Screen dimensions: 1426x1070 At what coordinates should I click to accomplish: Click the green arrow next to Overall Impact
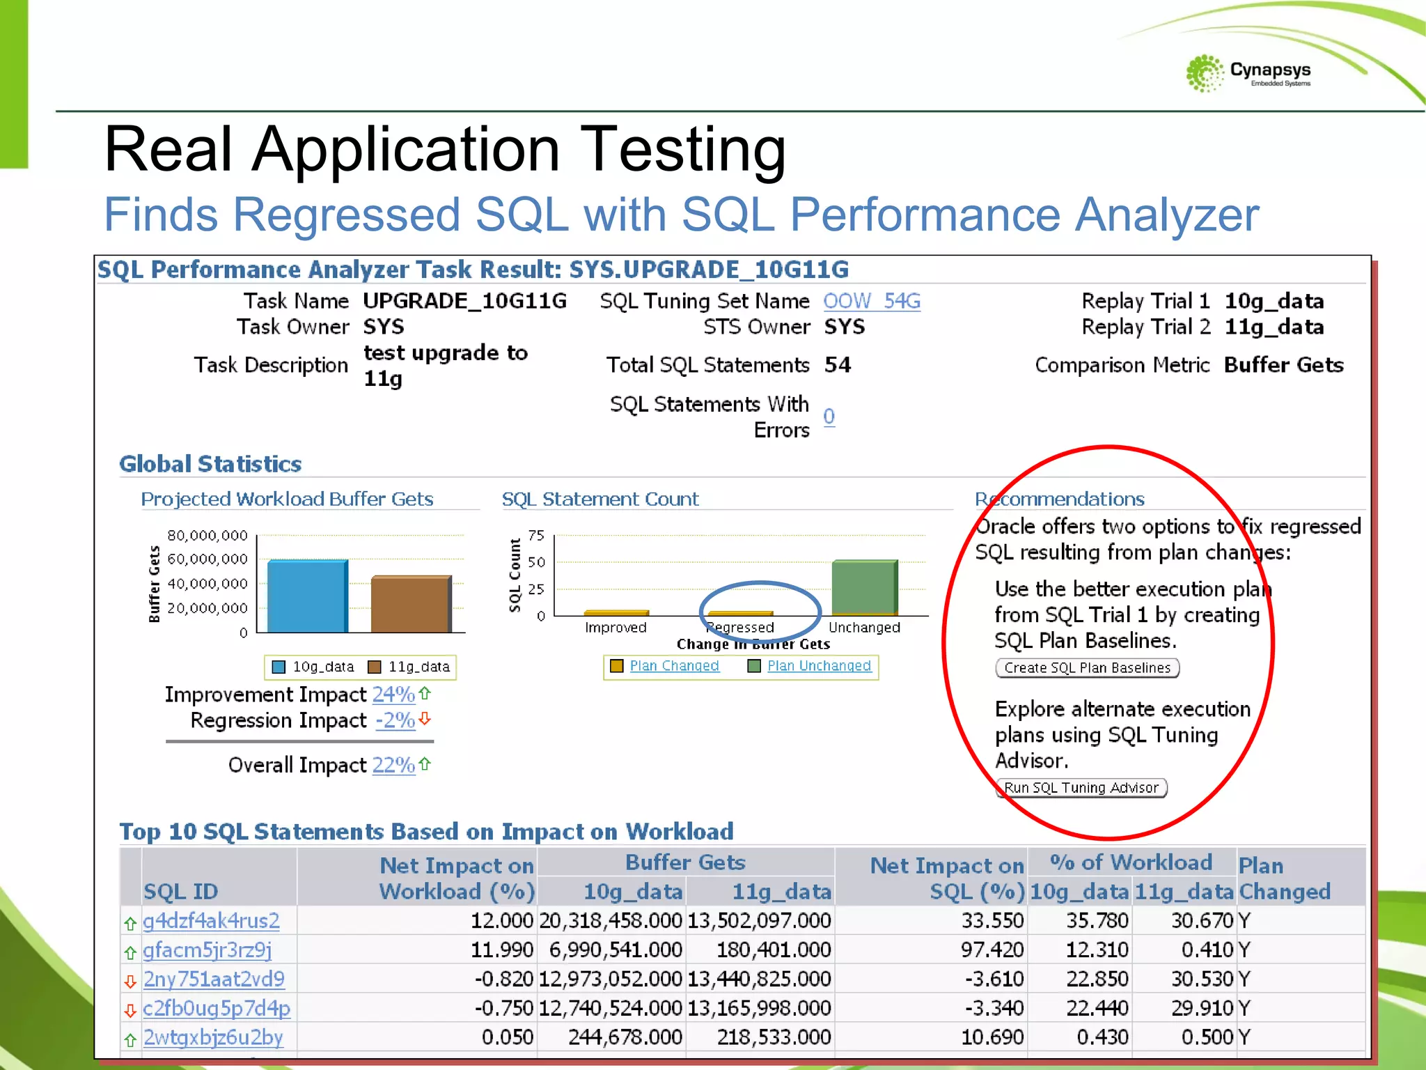point(425,763)
